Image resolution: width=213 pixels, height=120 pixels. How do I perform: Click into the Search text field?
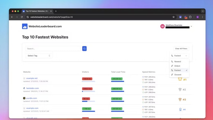coord(53,49)
